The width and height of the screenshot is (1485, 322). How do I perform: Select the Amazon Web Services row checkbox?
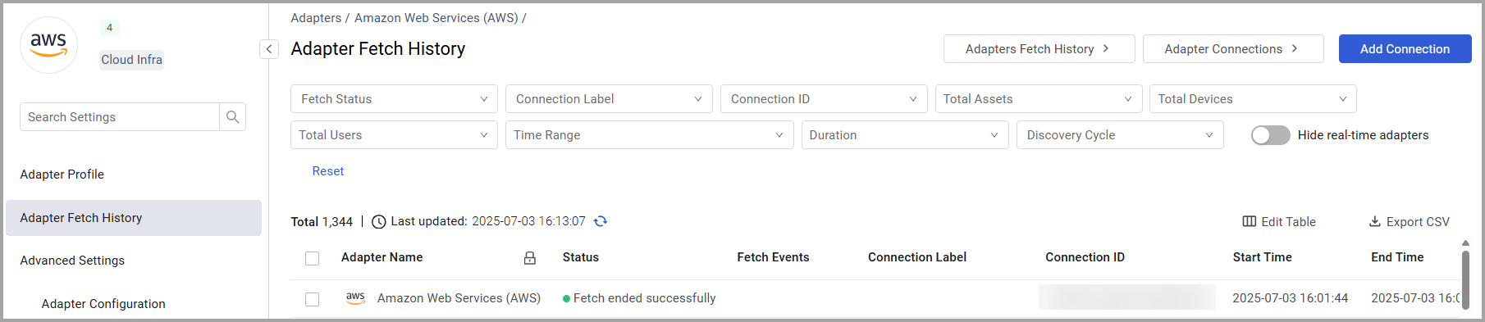point(312,299)
